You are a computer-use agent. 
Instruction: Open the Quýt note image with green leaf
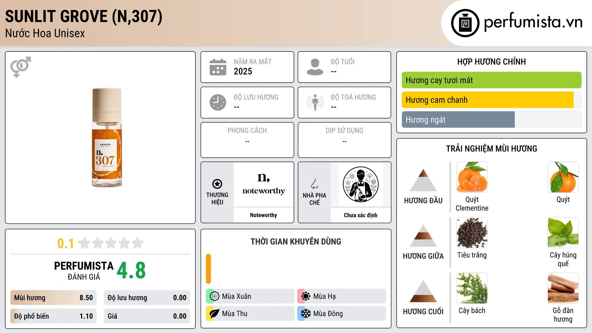click(563, 177)
